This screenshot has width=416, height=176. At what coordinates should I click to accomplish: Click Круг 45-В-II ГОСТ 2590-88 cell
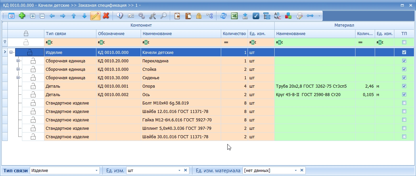point(315,94)
